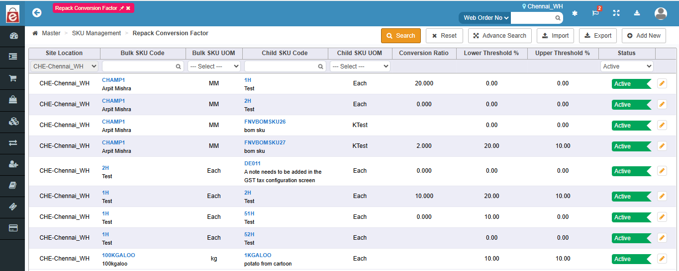Open the book icon in the sidebar
Image resolution: width=679 pixels, height=271 pixels.
13,185
